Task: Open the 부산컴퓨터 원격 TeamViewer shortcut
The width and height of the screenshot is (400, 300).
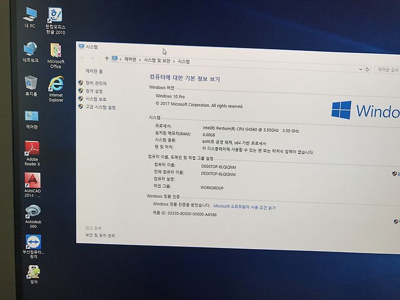Action: click(33, 247)
